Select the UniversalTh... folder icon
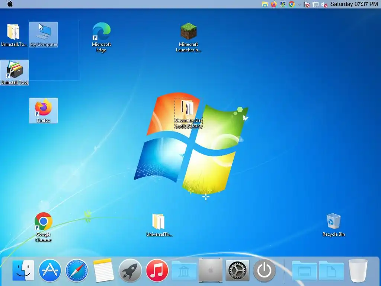 (159, 225)
